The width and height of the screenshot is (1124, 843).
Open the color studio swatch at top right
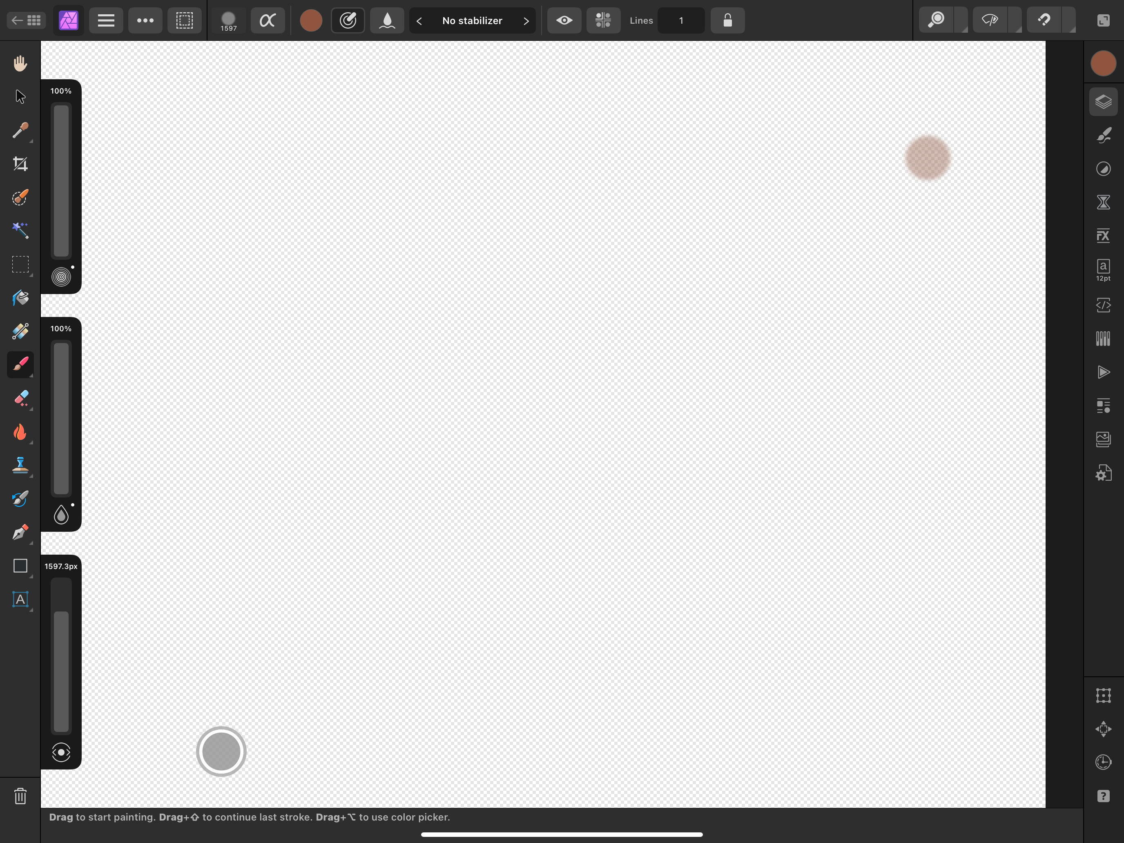1103,64
